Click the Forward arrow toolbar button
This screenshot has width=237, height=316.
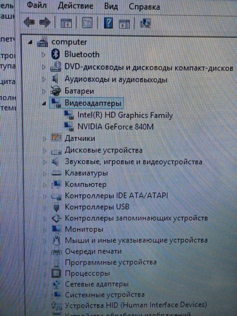pos(45,22)
